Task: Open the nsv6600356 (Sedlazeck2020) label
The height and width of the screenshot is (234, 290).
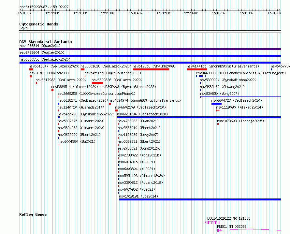Action: 45,59
